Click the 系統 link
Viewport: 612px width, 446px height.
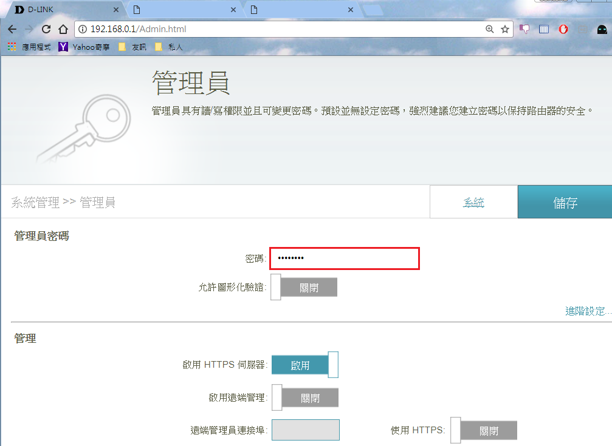pos(473,203)
